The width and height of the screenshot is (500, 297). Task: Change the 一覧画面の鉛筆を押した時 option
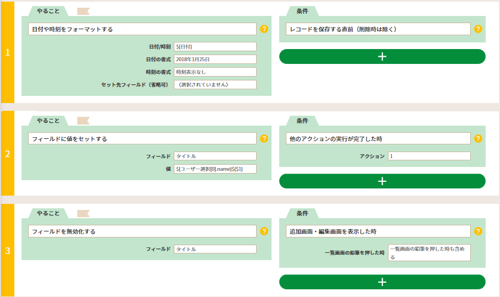coord(429,253)
